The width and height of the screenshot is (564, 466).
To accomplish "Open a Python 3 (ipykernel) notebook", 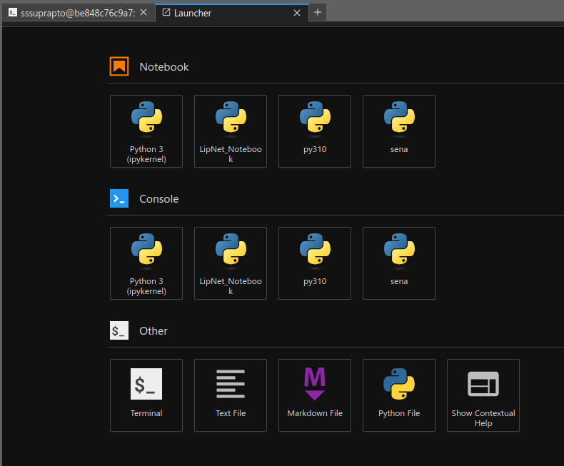I will [146, 131].
